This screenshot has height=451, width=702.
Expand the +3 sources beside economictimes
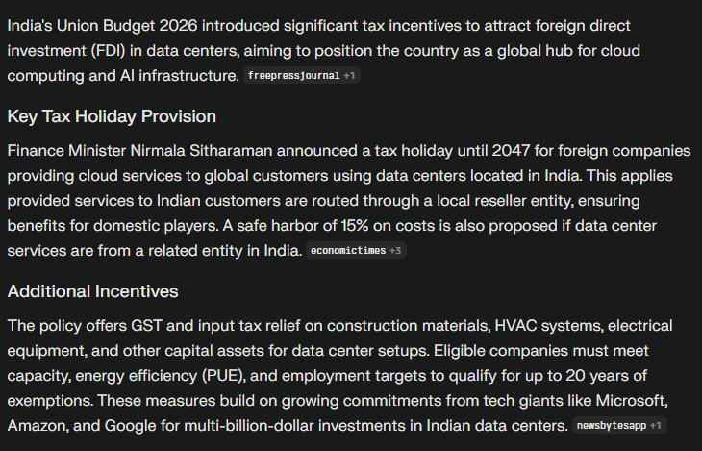pyautogui.click(x=396, y=251)
